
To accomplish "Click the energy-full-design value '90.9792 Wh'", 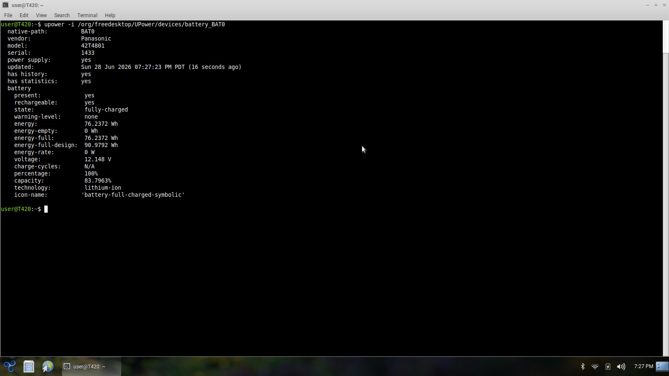I will pos(101,145).
